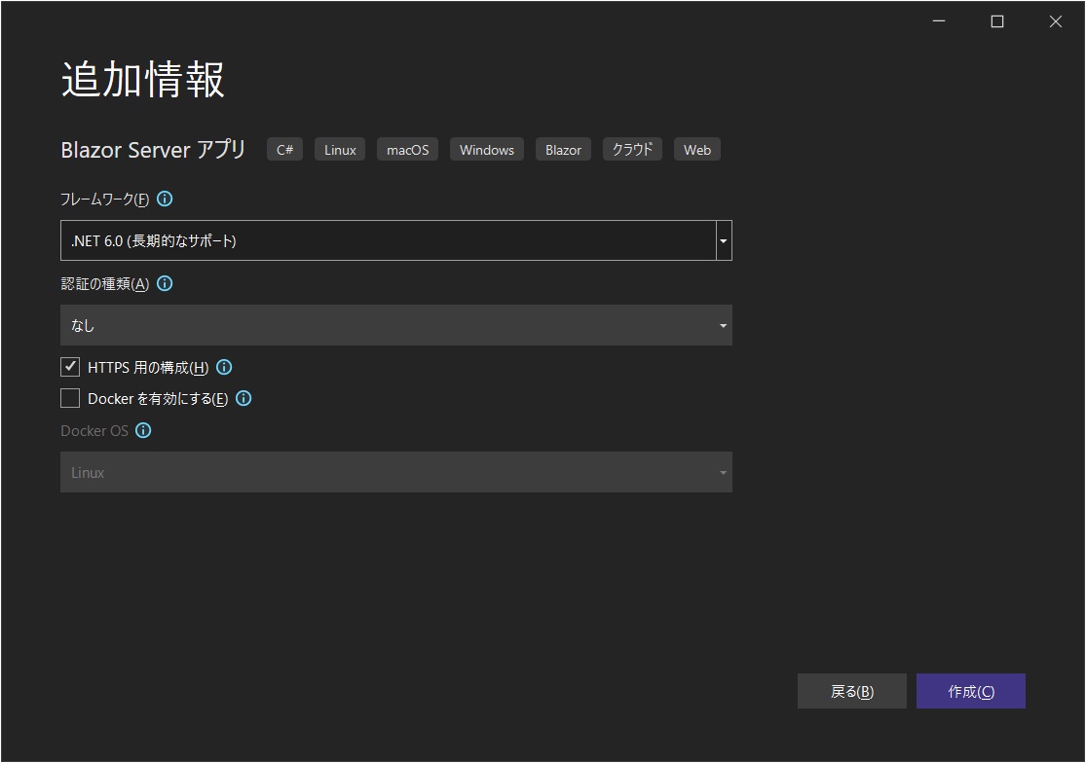1086x763 pixels.
Task: Click the info icon next to 認証の種類
Action: click(165, 283)
